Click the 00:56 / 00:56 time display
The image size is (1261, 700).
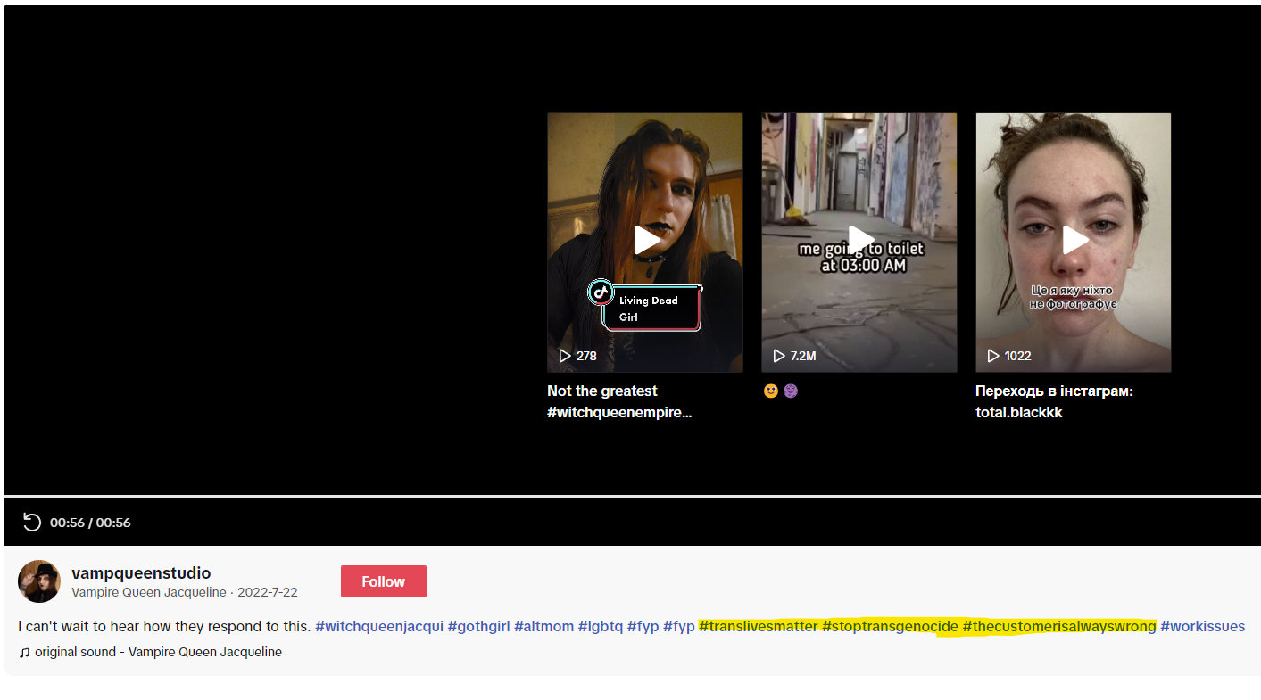(x=90, y=523)
